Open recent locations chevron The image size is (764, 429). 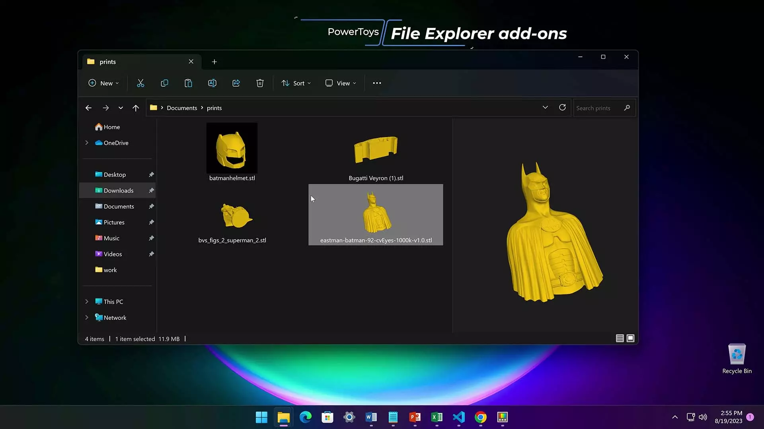(x=121, y=108)
